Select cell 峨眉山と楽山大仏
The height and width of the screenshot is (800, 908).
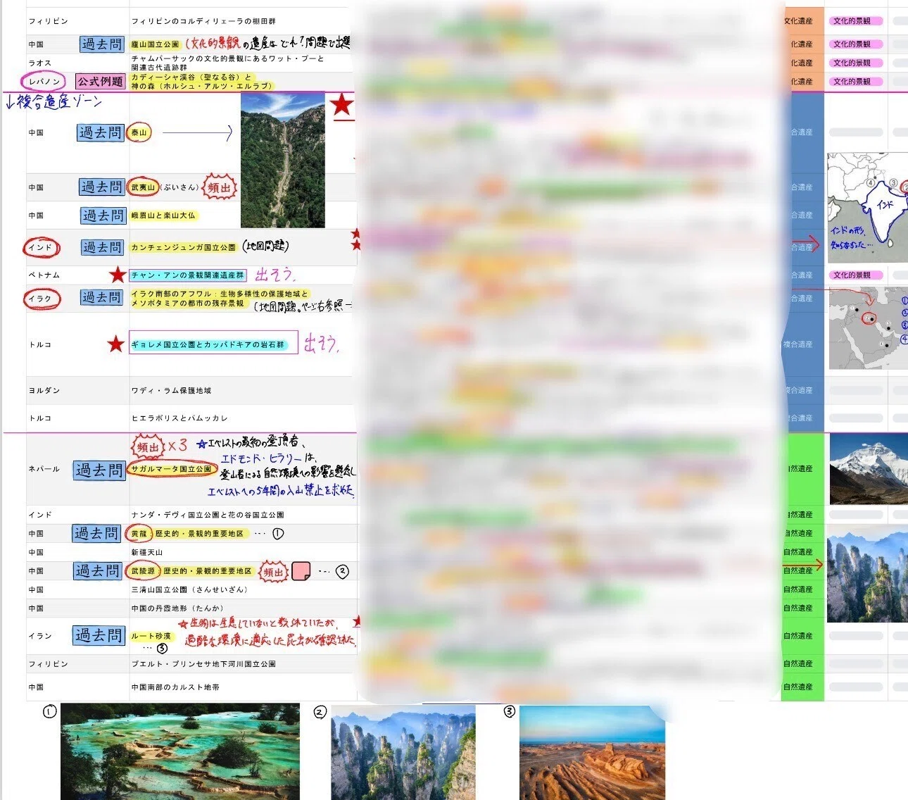point(163,215)
